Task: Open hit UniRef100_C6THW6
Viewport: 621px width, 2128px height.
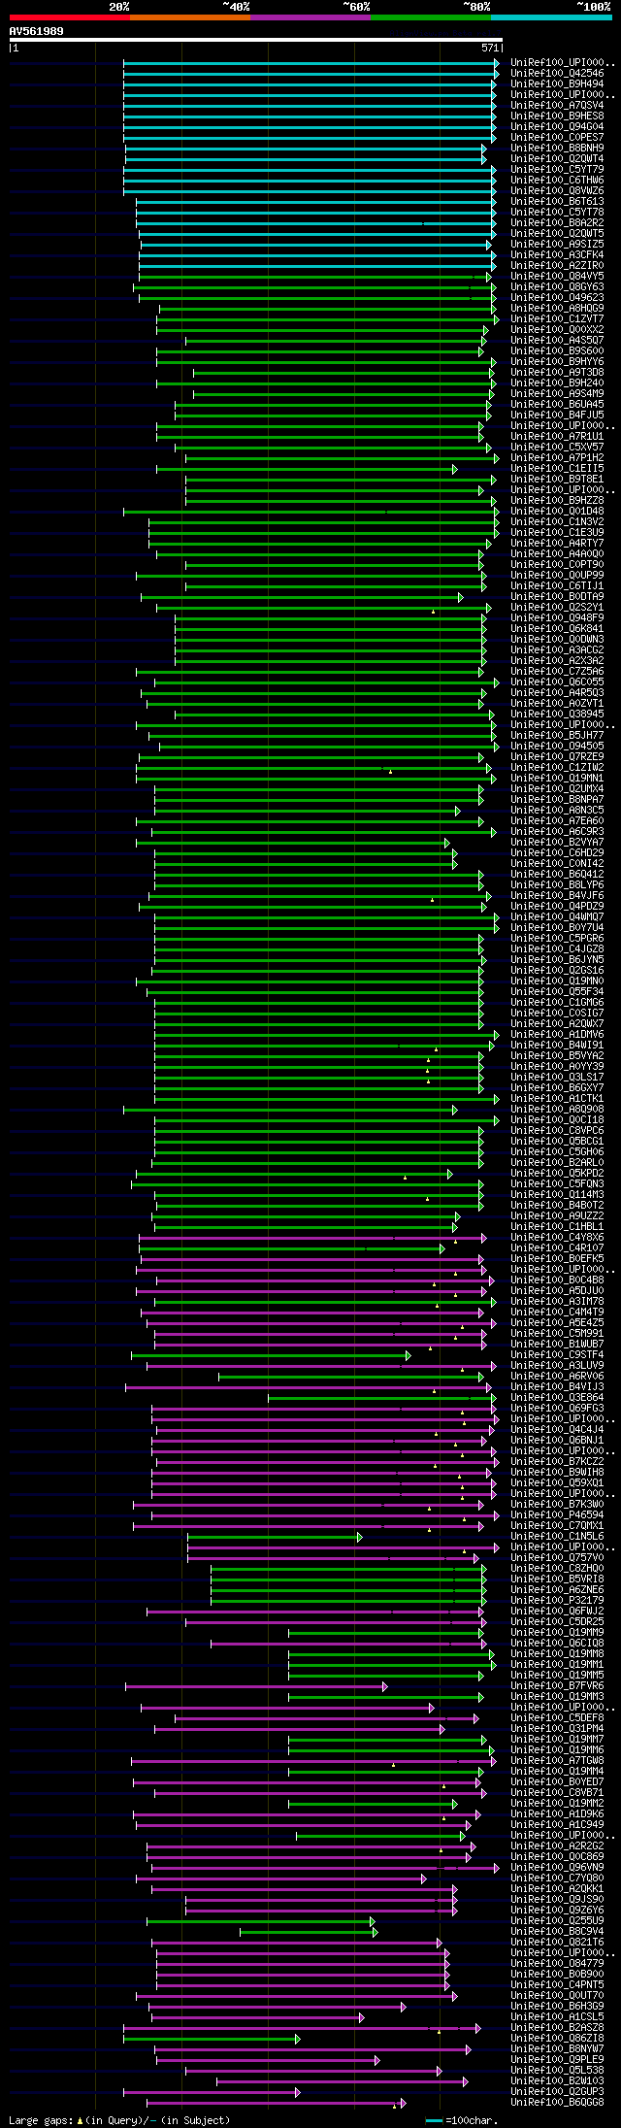Action: 557,180
